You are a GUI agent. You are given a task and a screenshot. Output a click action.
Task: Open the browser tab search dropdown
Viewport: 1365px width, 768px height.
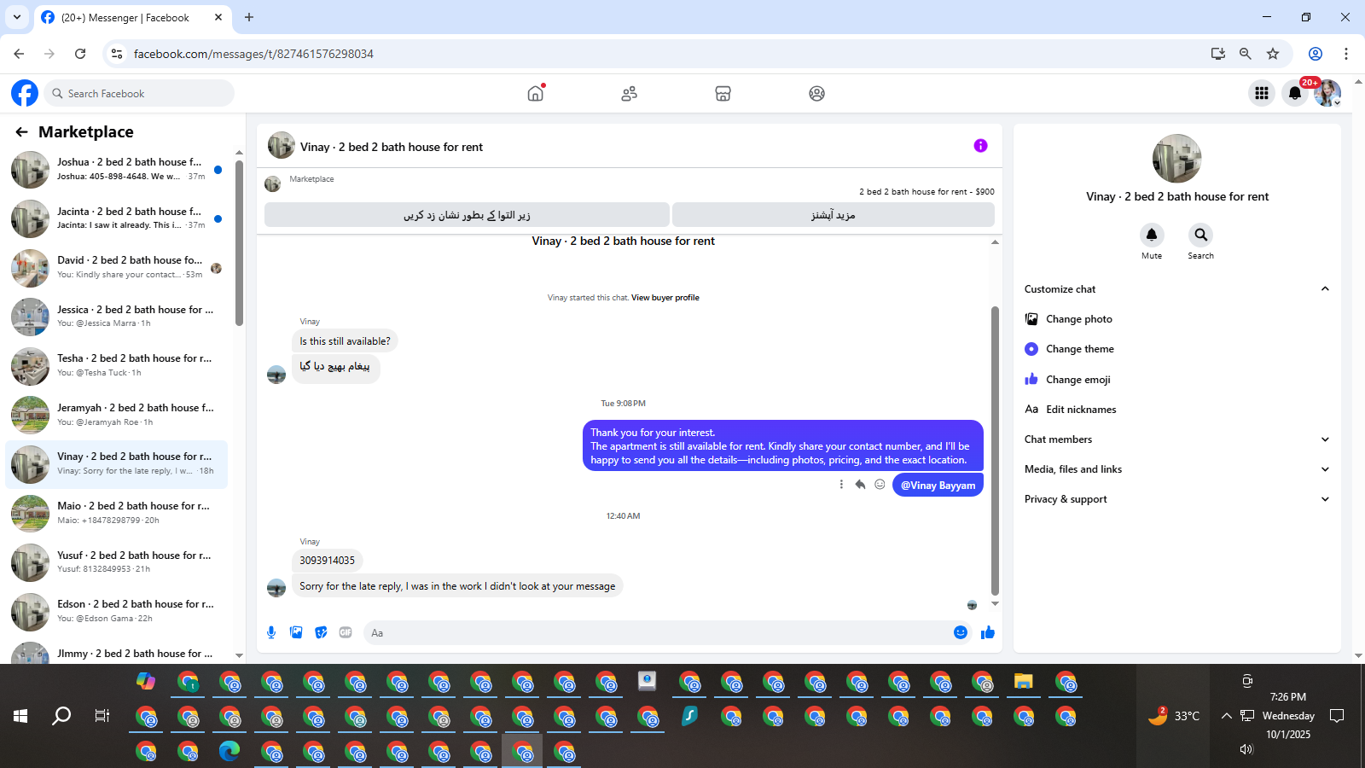(x=17, y=17)
